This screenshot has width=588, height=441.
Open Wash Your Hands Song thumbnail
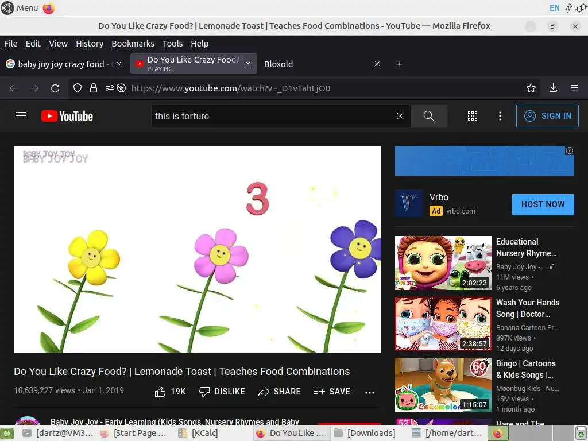tap(443, 324)
